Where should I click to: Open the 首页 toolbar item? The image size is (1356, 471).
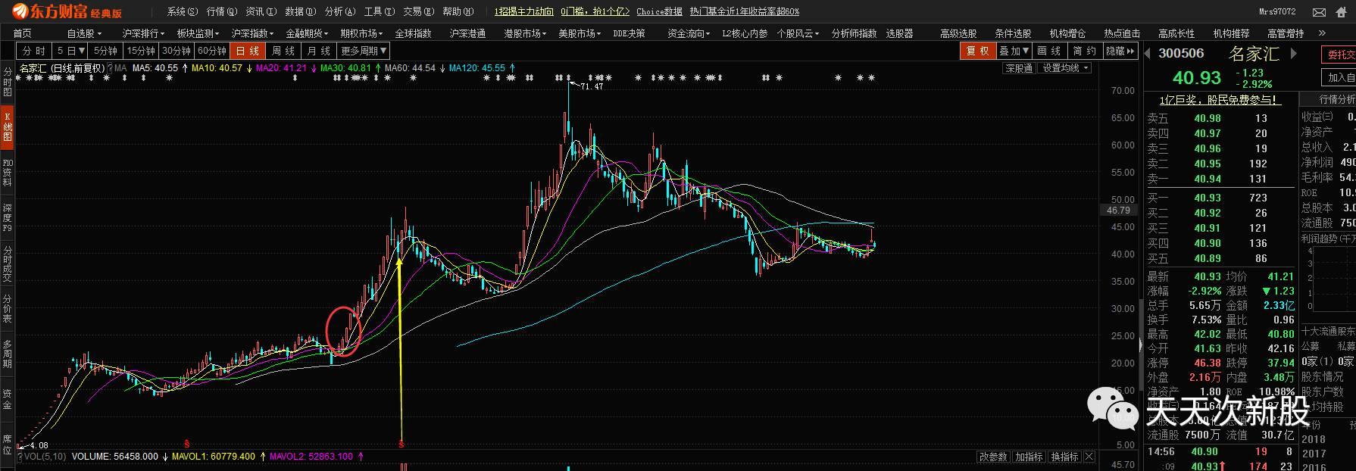[x=23, y=33]
